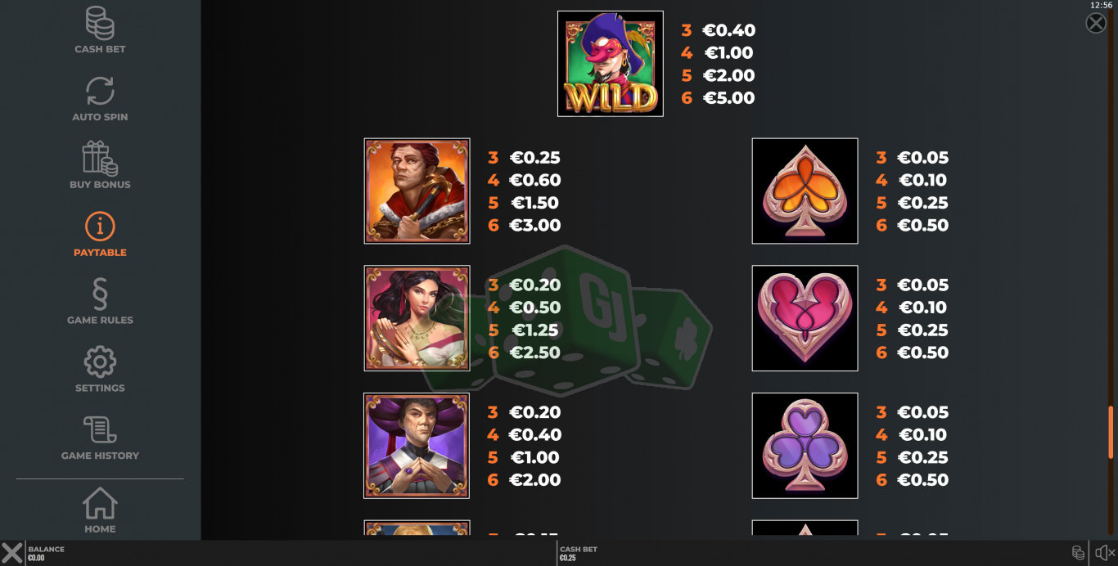
Task: Click the pink heart symbol
Action: click(x=805, y=318)
